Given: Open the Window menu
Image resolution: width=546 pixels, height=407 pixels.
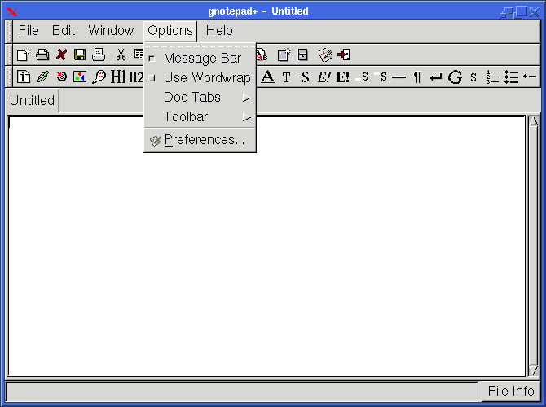Looking at the screenshot, I should (111, 31).
